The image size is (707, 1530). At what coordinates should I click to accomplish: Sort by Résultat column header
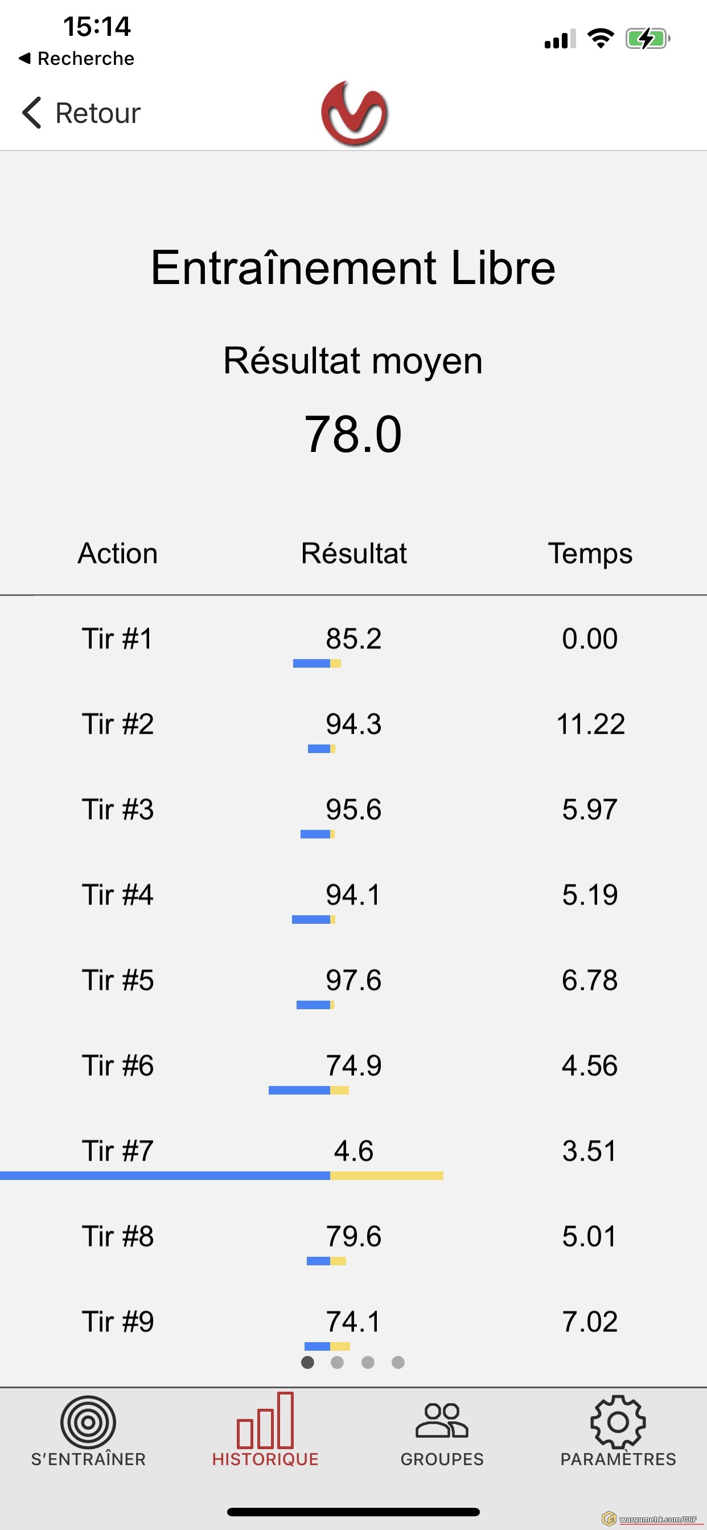353,553
